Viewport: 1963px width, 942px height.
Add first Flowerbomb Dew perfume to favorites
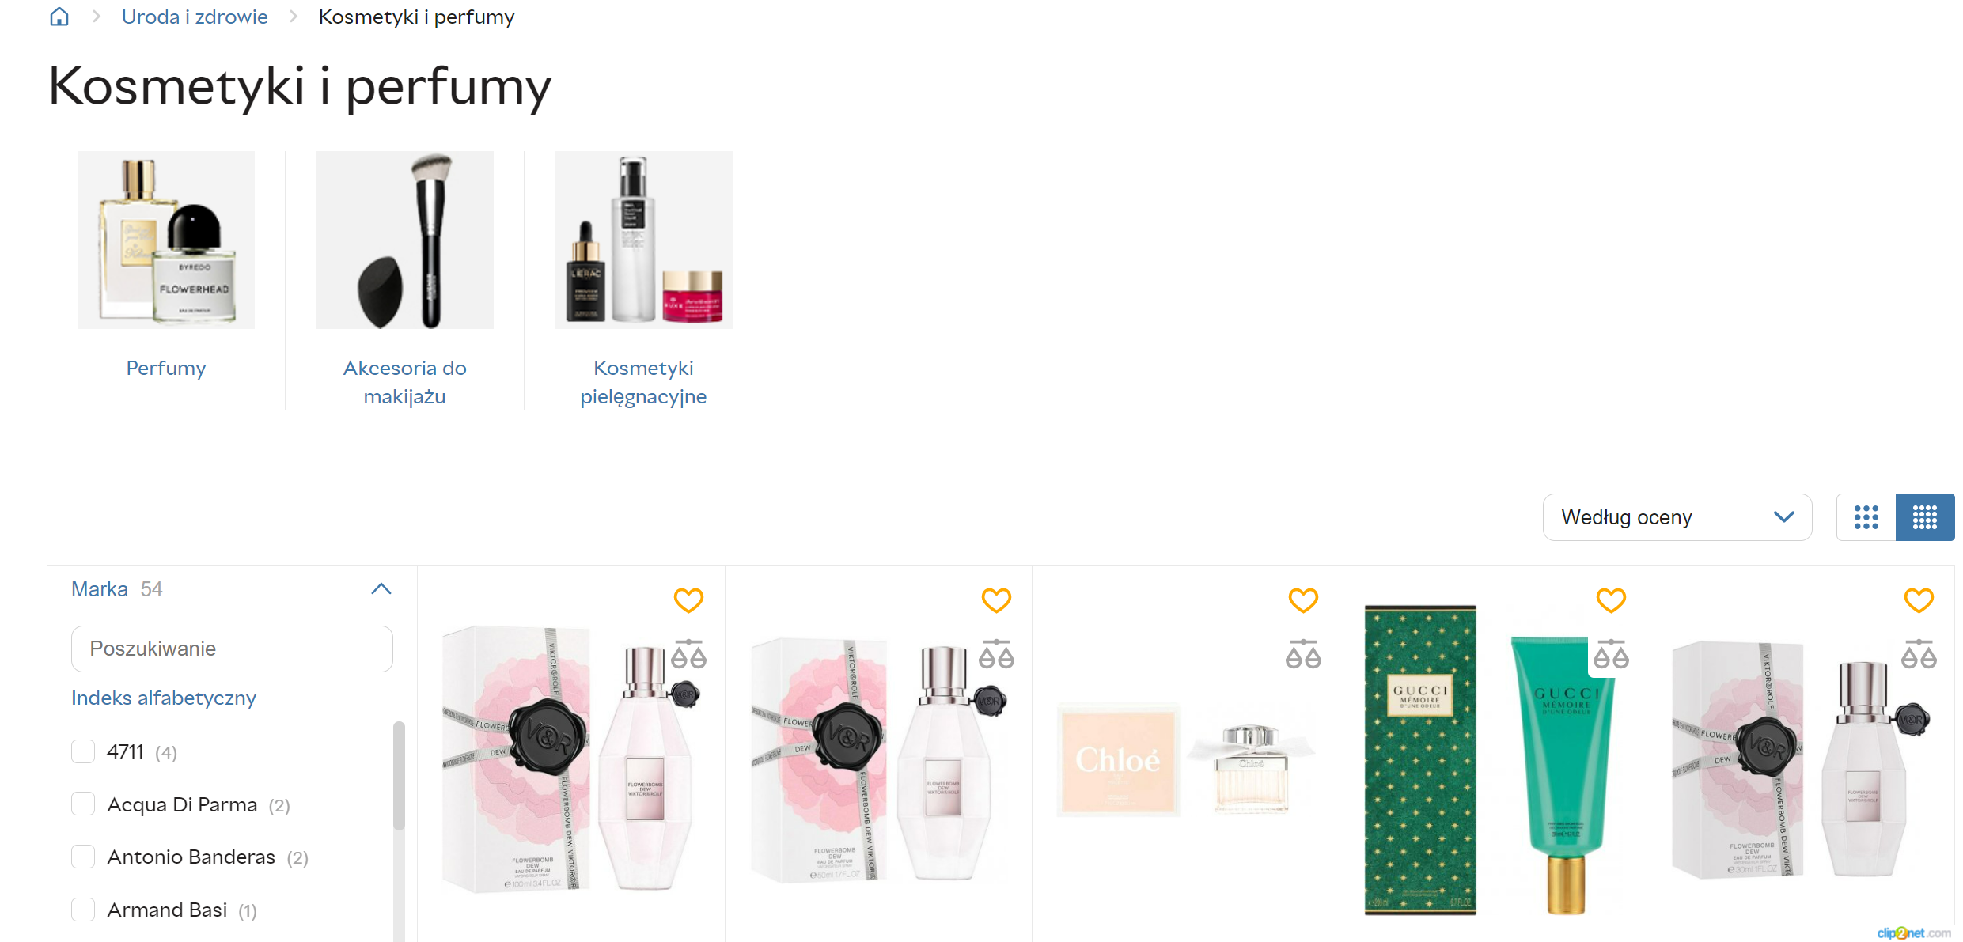(688, 600)
